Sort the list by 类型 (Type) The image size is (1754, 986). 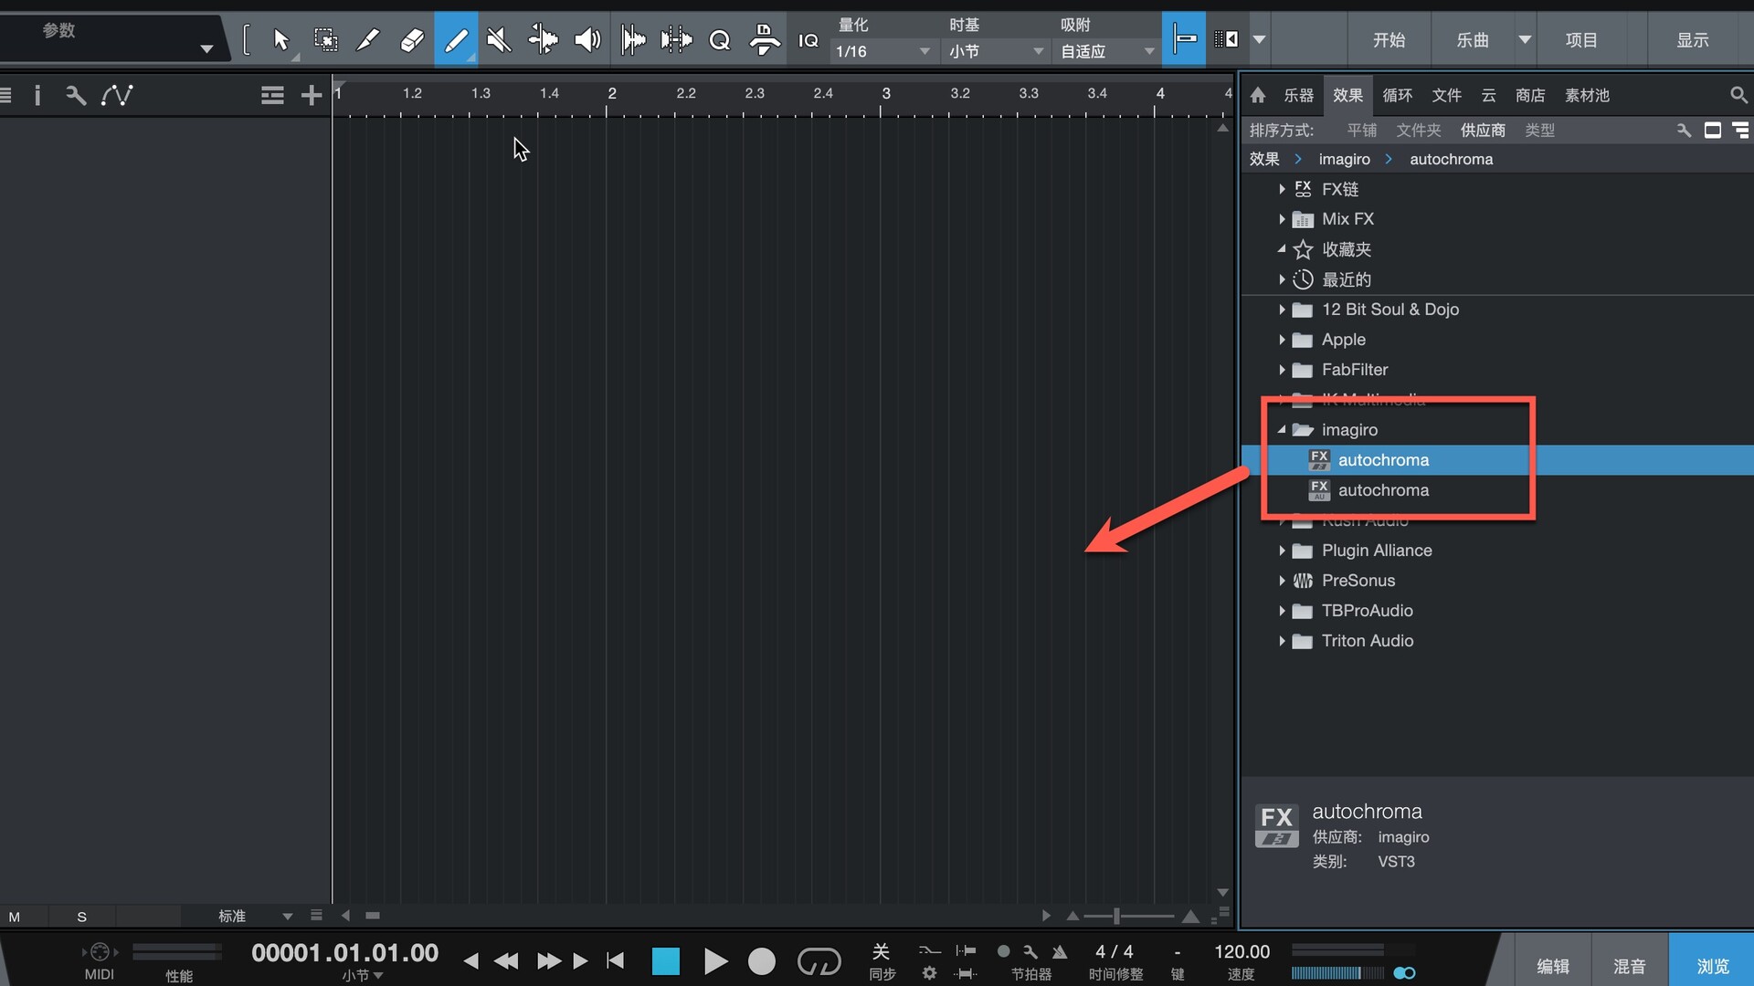(x=1539, y=131)
